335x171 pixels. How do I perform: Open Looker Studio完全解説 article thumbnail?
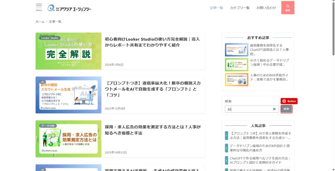(68, 51)
